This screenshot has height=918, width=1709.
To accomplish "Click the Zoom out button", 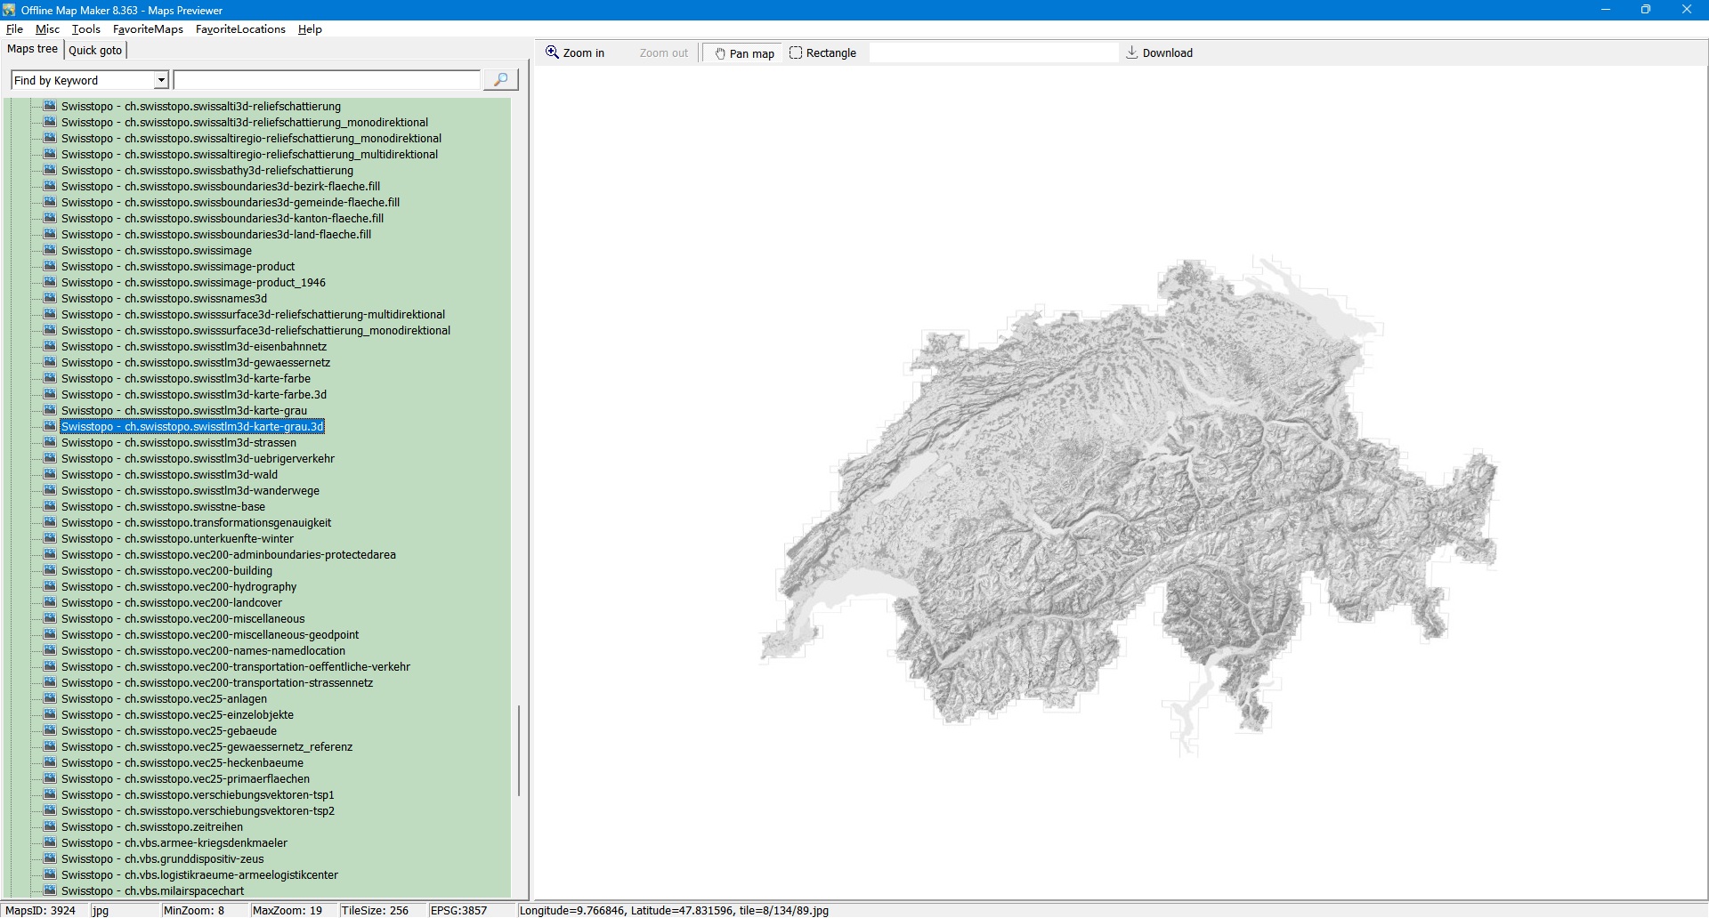I will pos(663,53).
